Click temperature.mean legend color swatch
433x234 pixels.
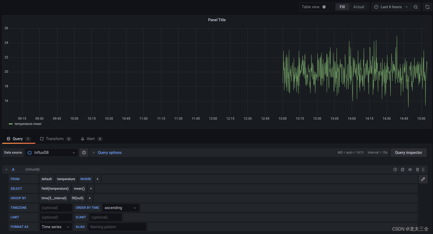pos(11,124)
